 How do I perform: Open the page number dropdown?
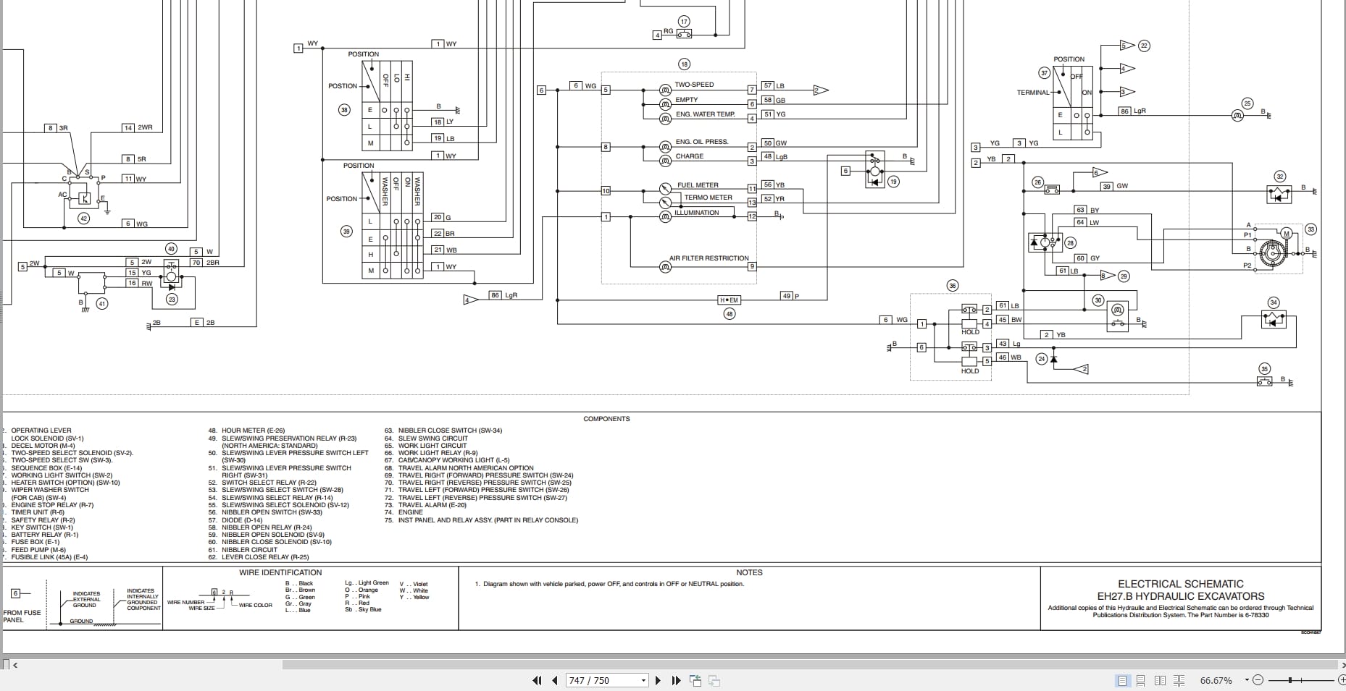[643, 681]
